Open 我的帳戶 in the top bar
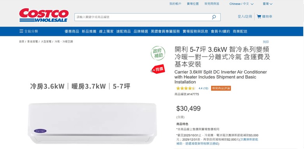The height and width of the screenshot is (149, 304). [175, 4]
